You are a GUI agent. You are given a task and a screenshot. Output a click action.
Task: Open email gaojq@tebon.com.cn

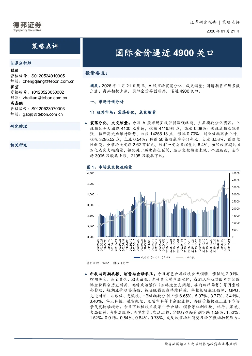point(43,114)
